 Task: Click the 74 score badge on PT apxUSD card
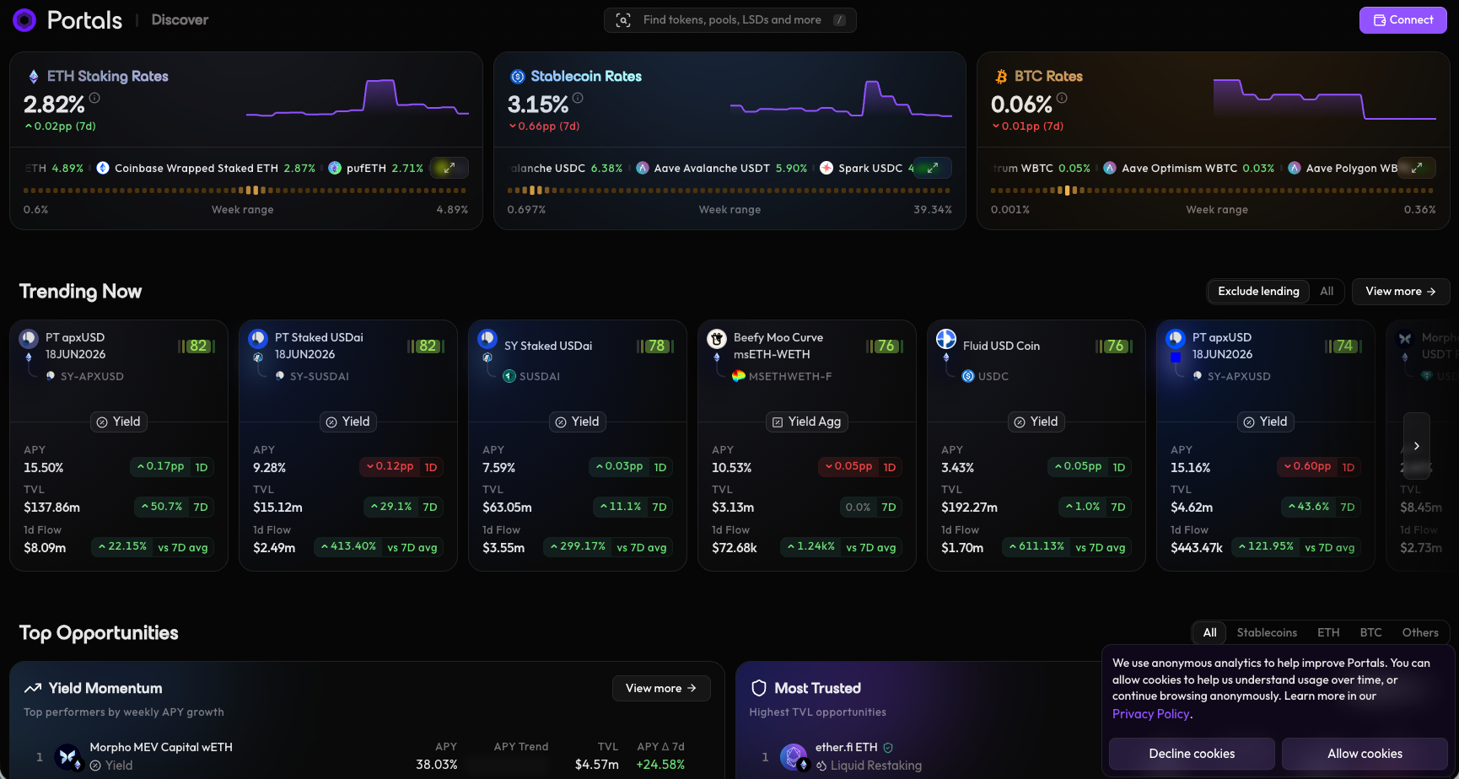[x=1345, y=346]
